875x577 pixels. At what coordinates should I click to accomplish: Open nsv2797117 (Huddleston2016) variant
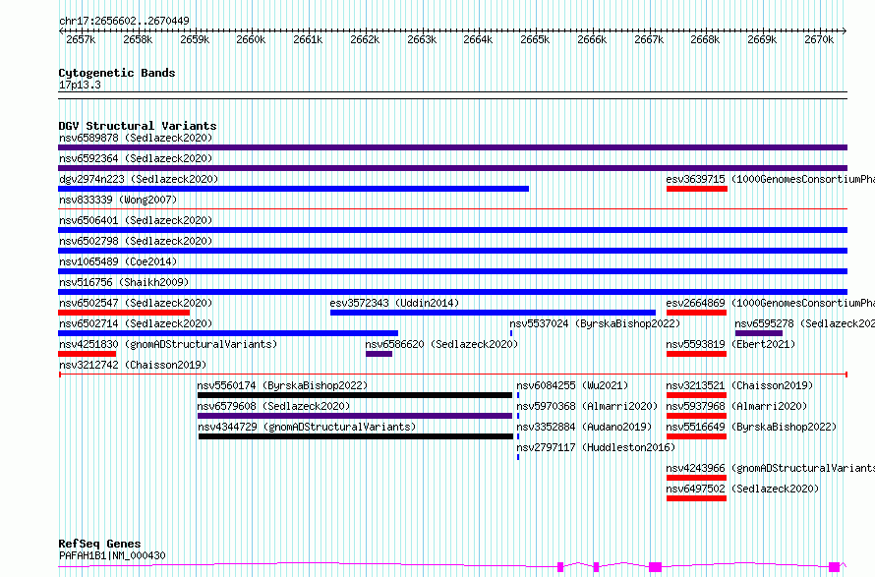[x=596, y=447]
